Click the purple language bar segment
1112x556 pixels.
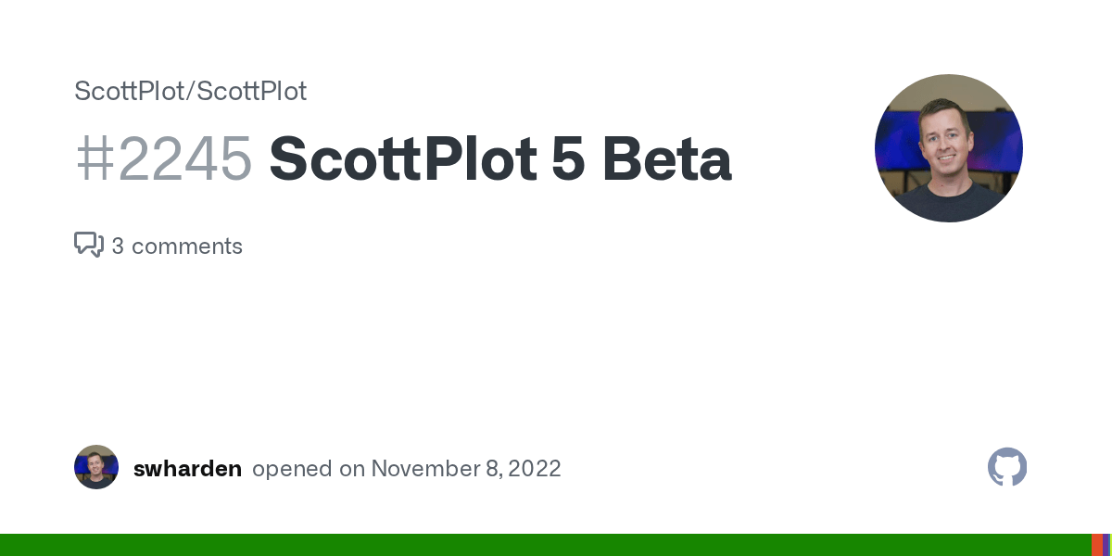pos(1106,545)
